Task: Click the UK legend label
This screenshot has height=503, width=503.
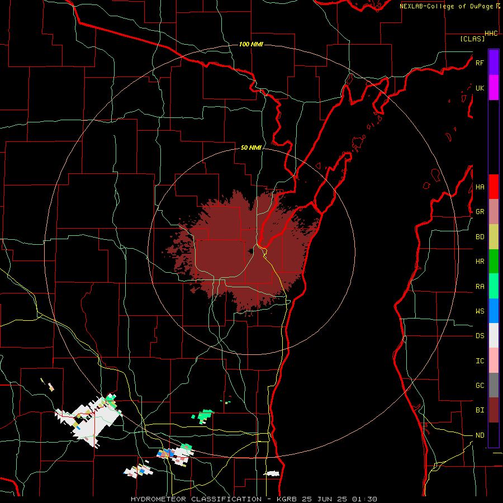Action: pos(480,88)
